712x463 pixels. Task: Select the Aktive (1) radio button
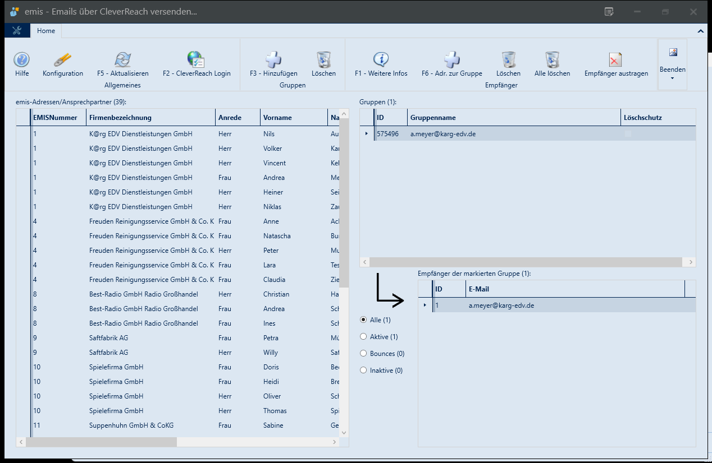point(363,337)
